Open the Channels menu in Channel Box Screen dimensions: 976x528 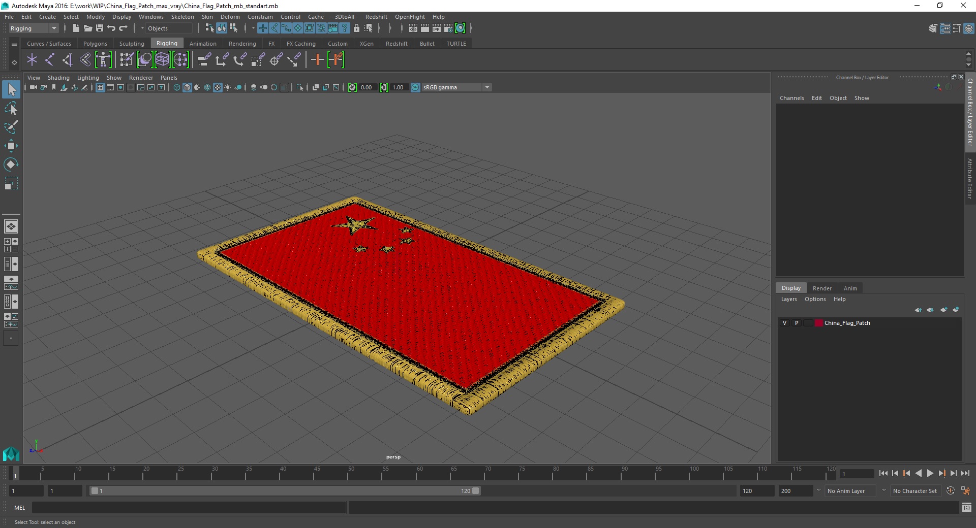tap(791, 98)
